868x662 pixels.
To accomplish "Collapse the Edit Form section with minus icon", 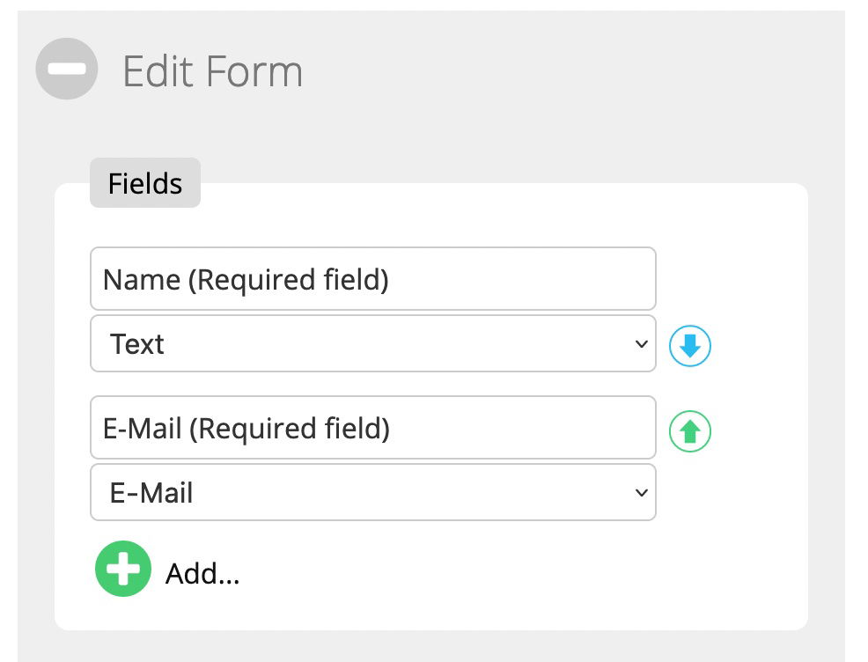I will pyautogui.click(x=67, y=69).
